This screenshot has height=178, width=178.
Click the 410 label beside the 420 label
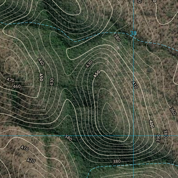tap(24, 148)
